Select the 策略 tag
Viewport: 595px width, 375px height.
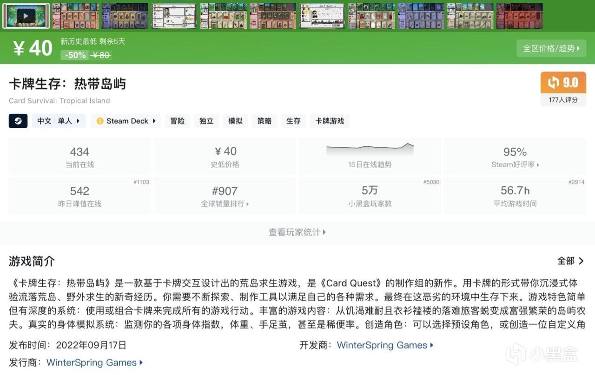point(264,121)
